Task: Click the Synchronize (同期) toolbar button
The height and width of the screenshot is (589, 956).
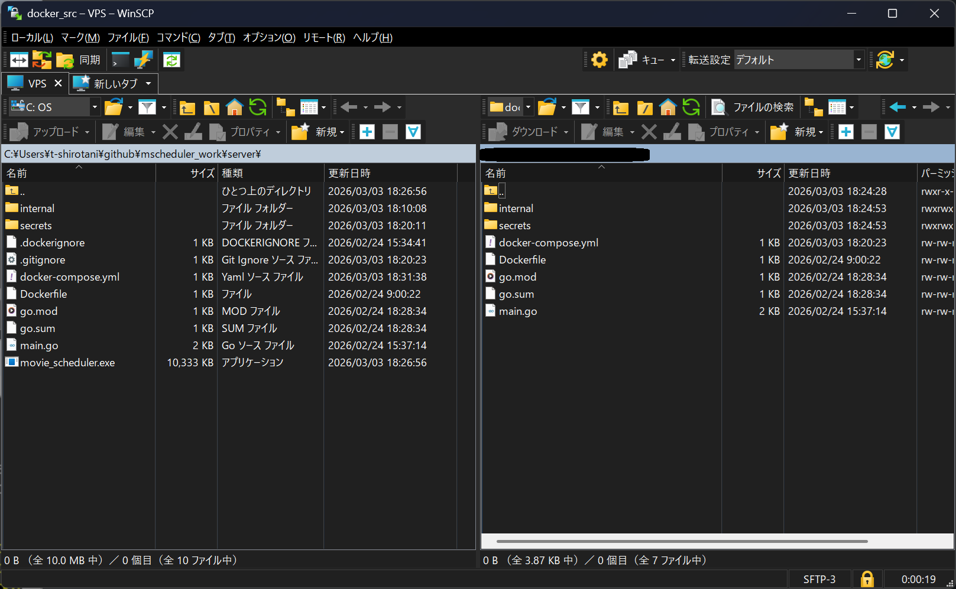Action: click(x=79, y=60)
